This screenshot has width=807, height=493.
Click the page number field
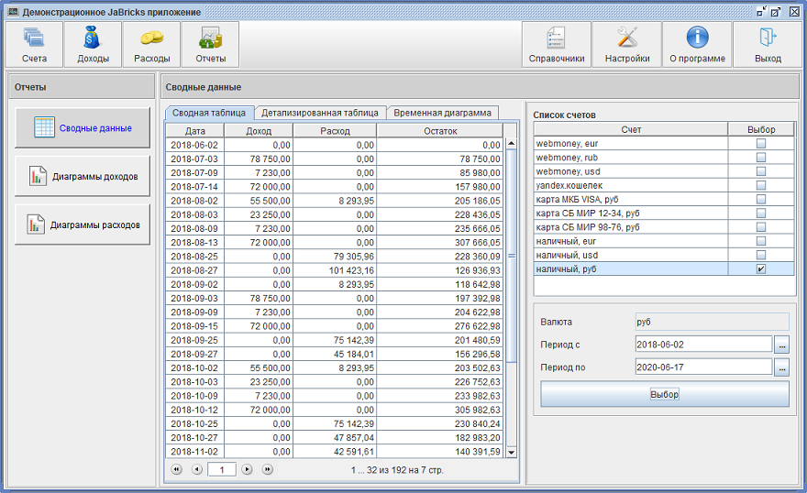click(x=222, y=469)
